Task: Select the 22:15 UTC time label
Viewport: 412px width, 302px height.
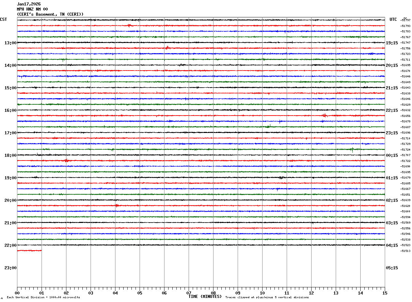Action: point(392,110)
